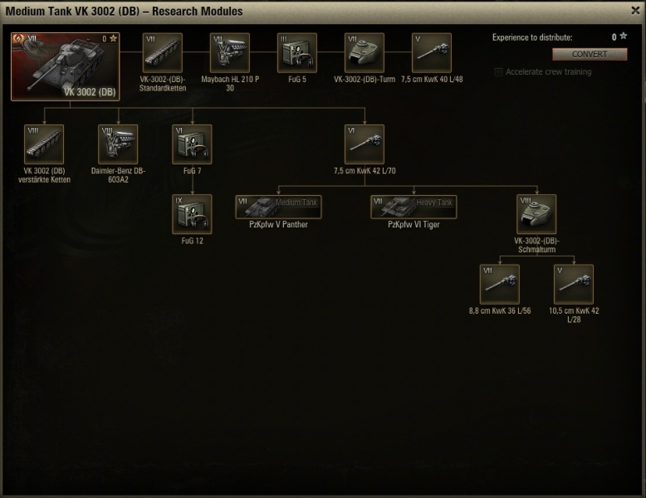Click the 'Daimler-Benz DB-603A2' label text

click(118, 175)
